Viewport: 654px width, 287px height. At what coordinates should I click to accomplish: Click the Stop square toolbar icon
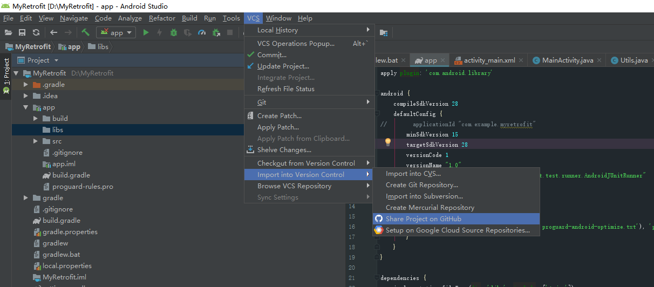coord(230,32)
